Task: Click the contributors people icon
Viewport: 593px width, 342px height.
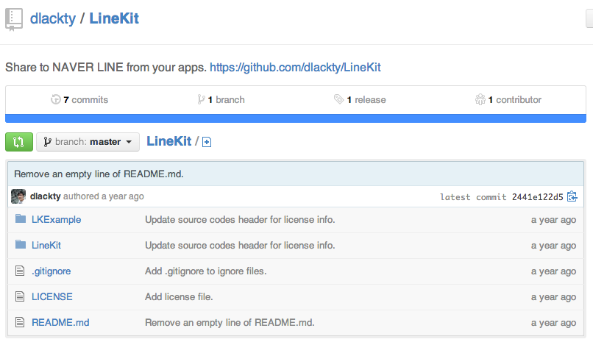Action: (x=480, y=99)
